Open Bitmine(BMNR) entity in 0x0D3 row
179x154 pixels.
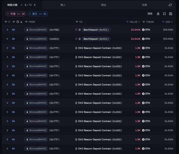coord(36,39)
